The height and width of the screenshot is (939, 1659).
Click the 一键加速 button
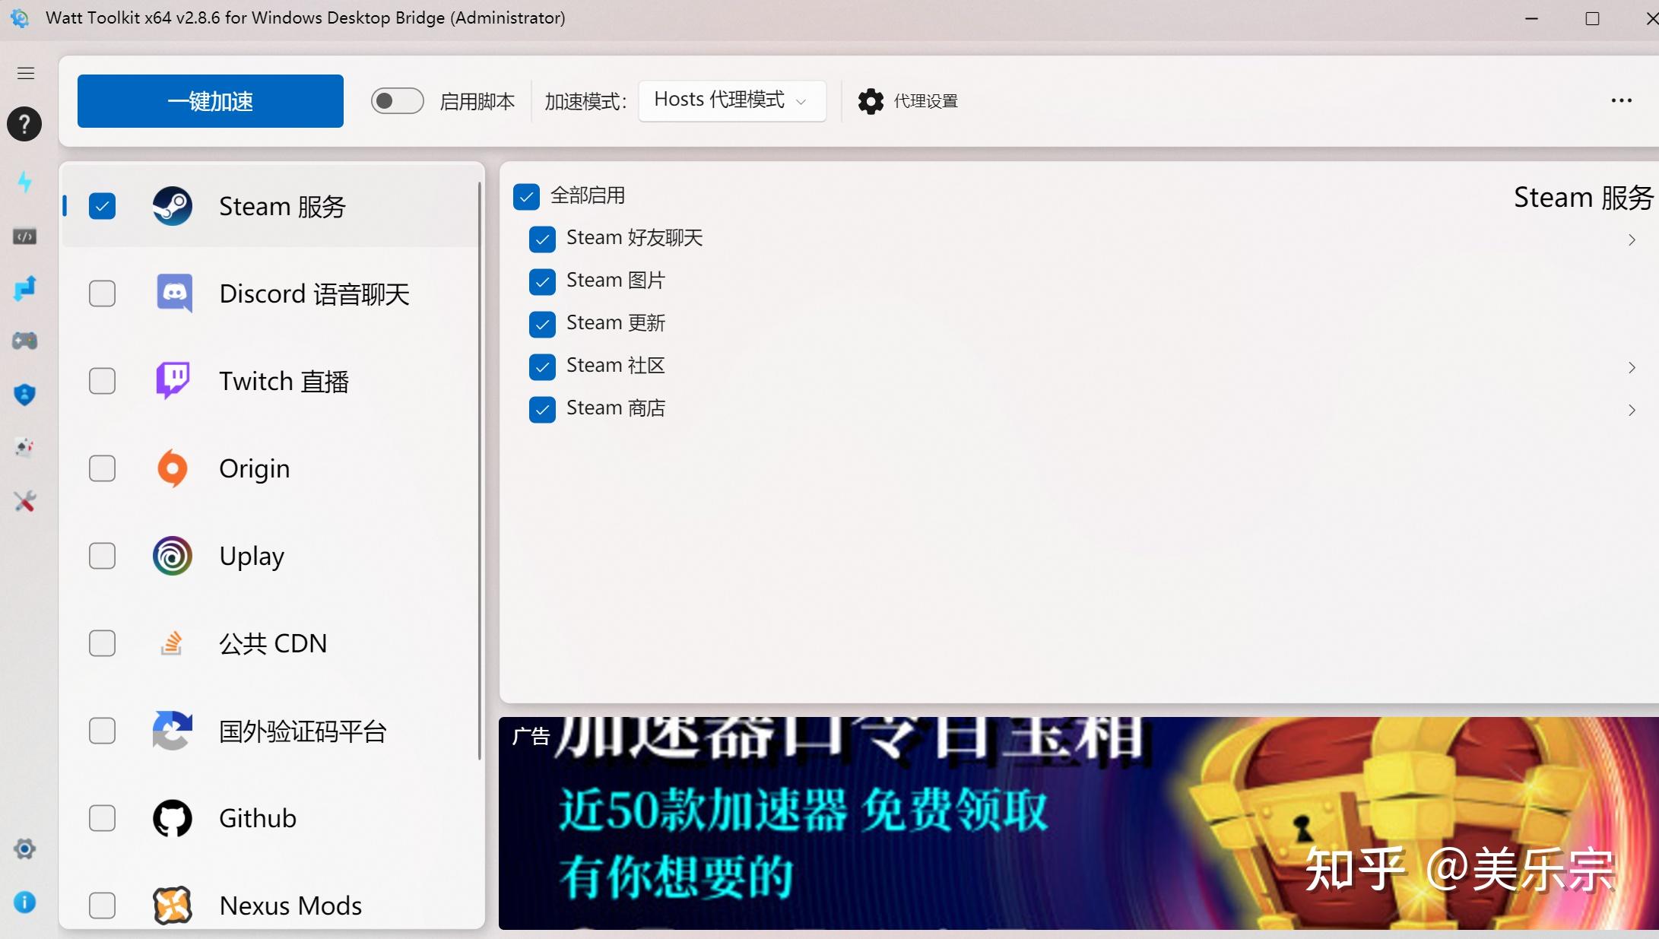coord(210,100)
